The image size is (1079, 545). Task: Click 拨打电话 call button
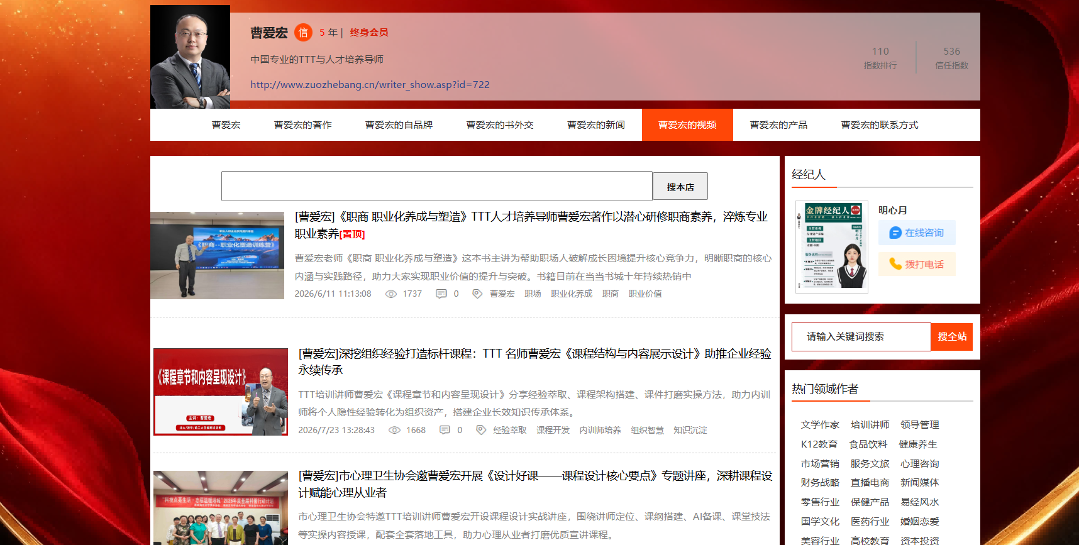point(917,264)
